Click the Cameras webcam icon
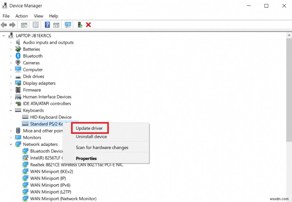 click(18, 63)
